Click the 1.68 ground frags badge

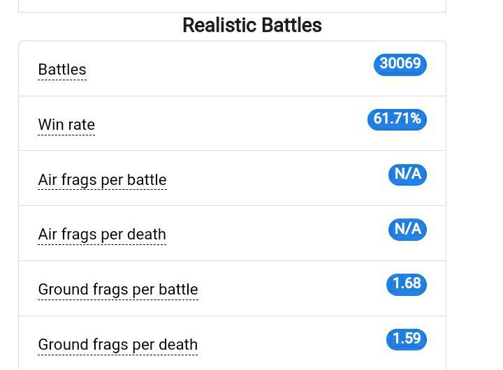tap(407, 285)
